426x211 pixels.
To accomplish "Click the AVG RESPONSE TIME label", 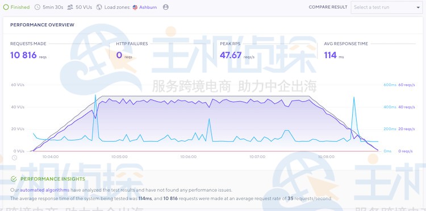I will click(346, 43).
